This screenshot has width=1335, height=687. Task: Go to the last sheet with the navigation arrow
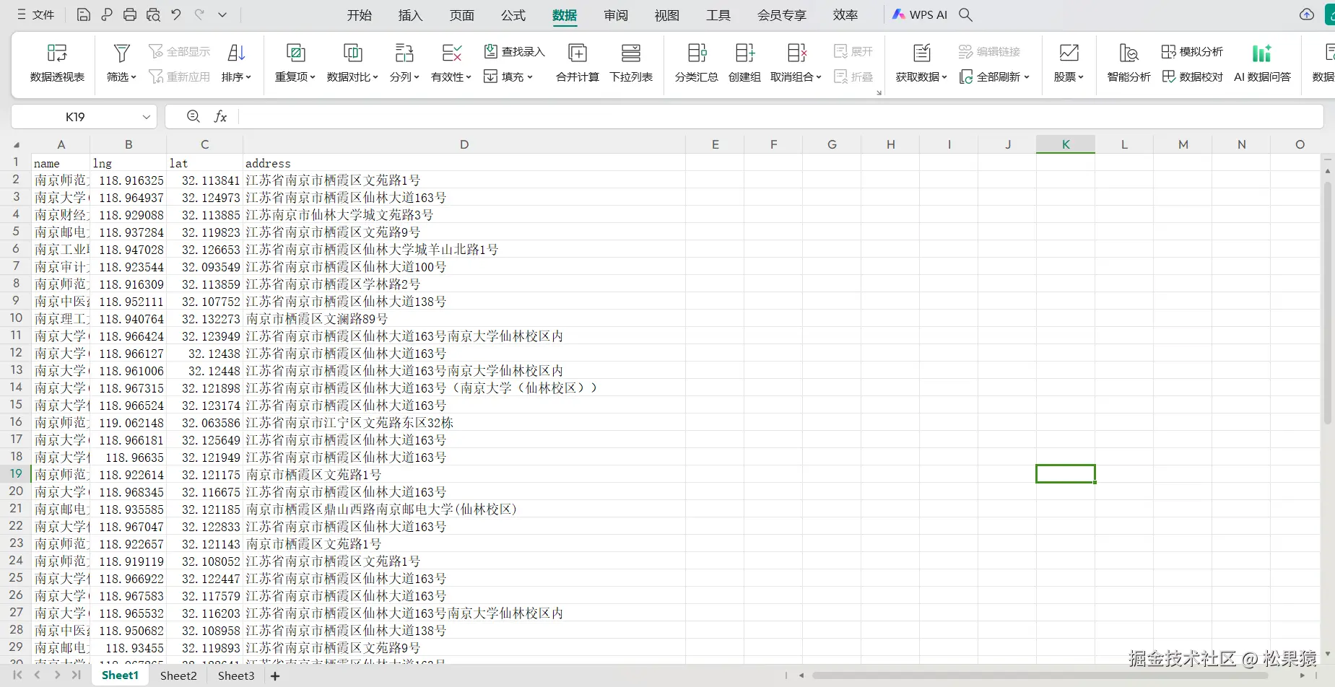[76, 675]
